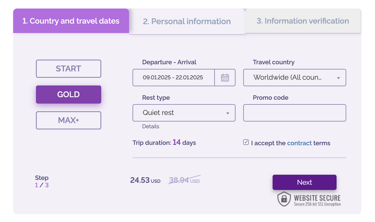Select the GOLD plan option

click(68, 94)
